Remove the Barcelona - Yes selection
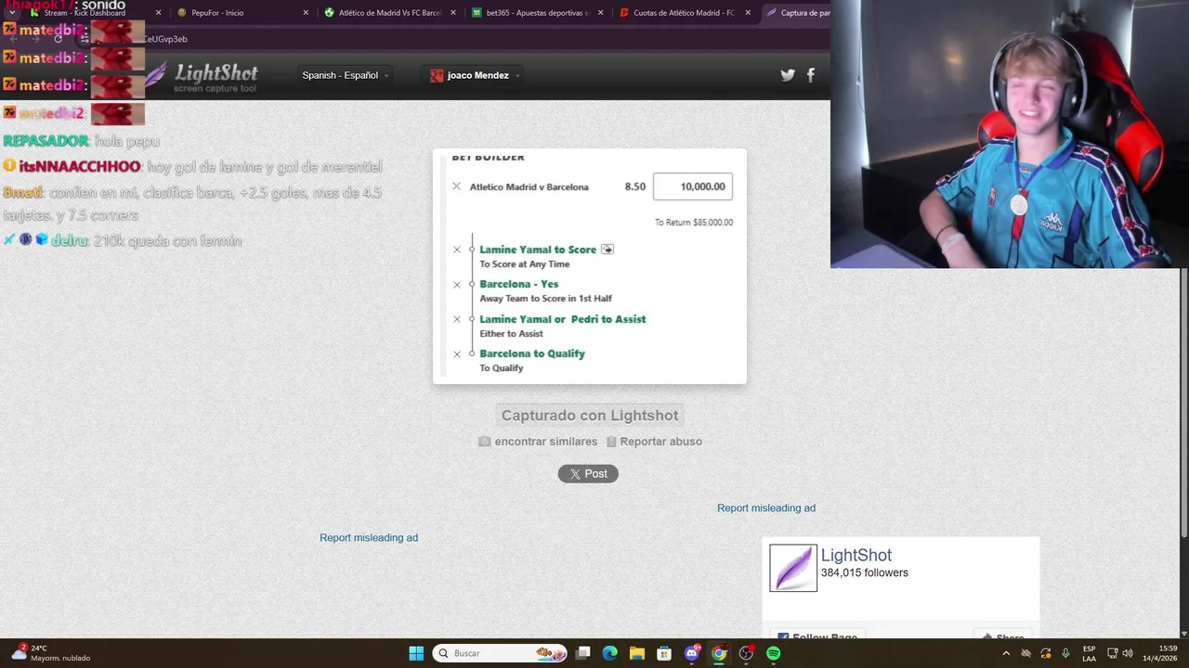The width and height of the screenshot is (1189, 668). pyautogui.click(x=457, y=285)
